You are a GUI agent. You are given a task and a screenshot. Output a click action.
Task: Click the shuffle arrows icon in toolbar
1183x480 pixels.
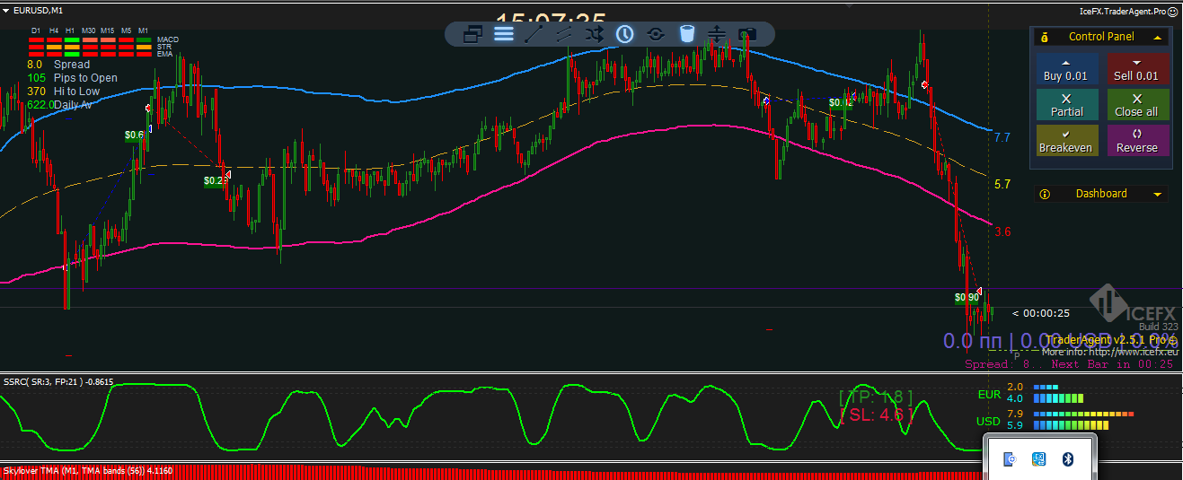tap(594, 34)
